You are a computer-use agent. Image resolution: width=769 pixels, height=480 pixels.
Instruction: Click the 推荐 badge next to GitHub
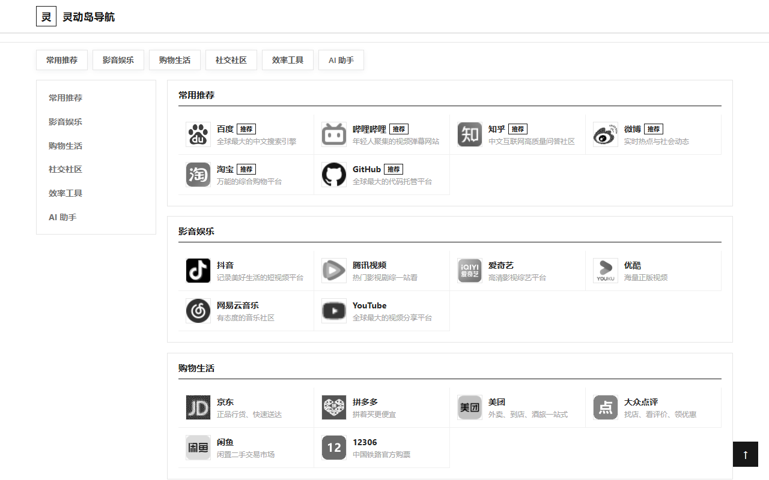point(394,169)
